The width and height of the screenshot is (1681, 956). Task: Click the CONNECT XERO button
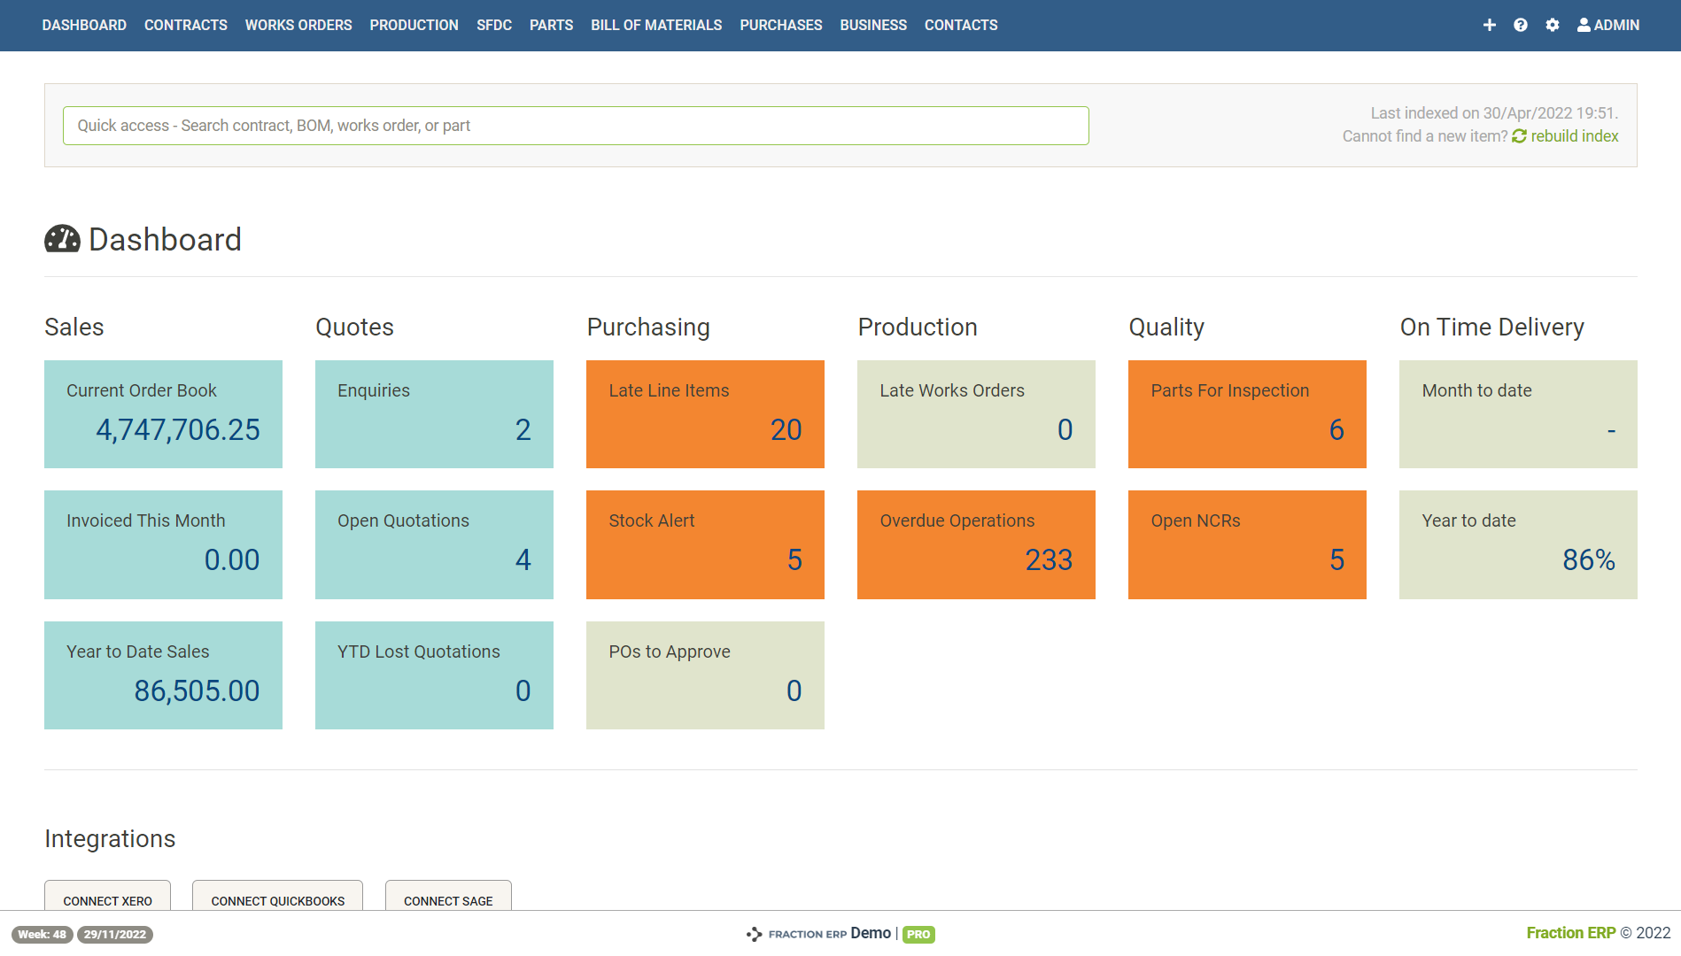[106, 900]
